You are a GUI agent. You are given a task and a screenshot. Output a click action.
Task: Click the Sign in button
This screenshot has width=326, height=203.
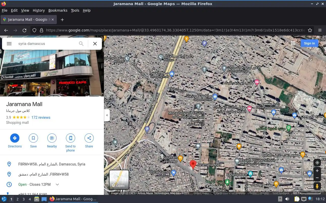(309, 43)
